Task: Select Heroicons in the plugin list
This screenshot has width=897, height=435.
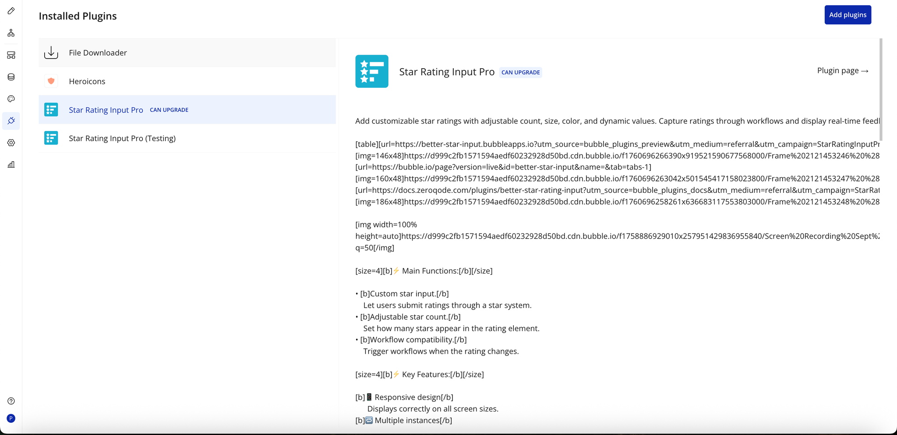Action: (x=187, y=81)
